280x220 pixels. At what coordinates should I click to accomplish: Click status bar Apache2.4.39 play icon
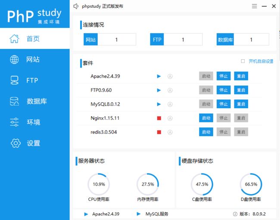(x=86, y=214)
